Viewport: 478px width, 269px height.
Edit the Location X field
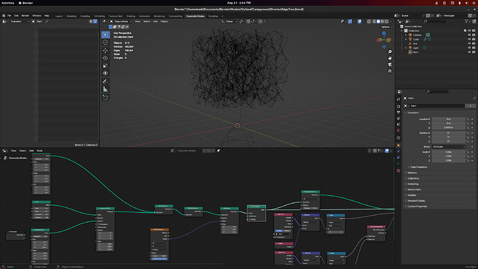pos(449,119)
